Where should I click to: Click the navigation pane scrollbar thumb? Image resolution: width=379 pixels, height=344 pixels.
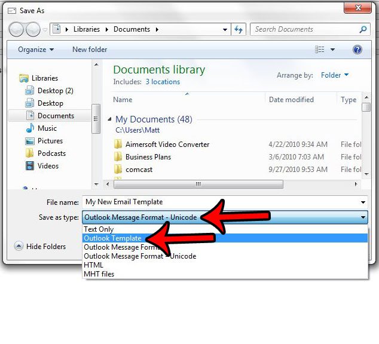[x=96, y=119]
